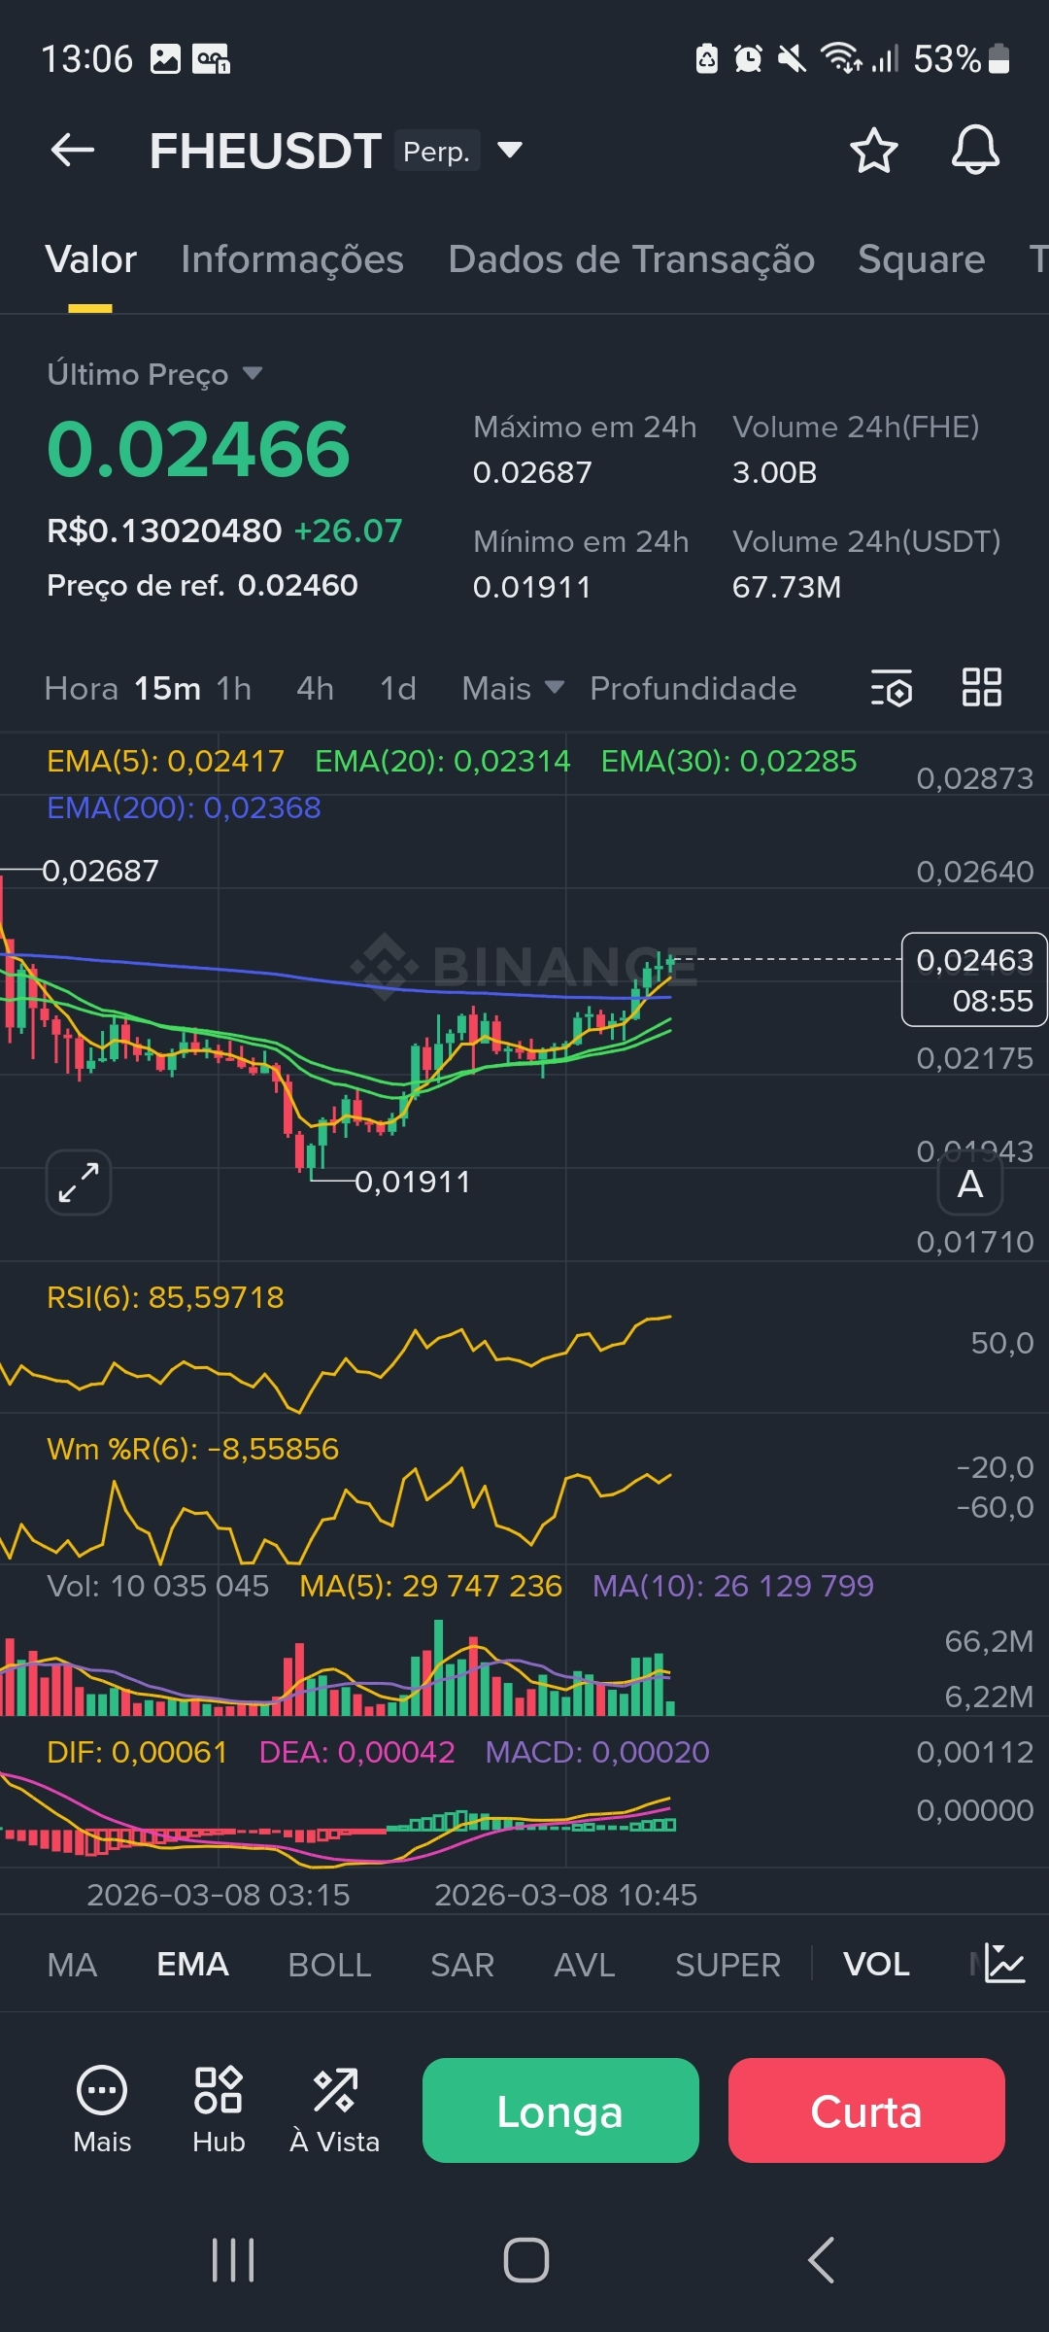Open the Mais menu in the bottom bar
This screenshot has width=1049, height=2332.
pyautogui.click(x=102, y=2109)
